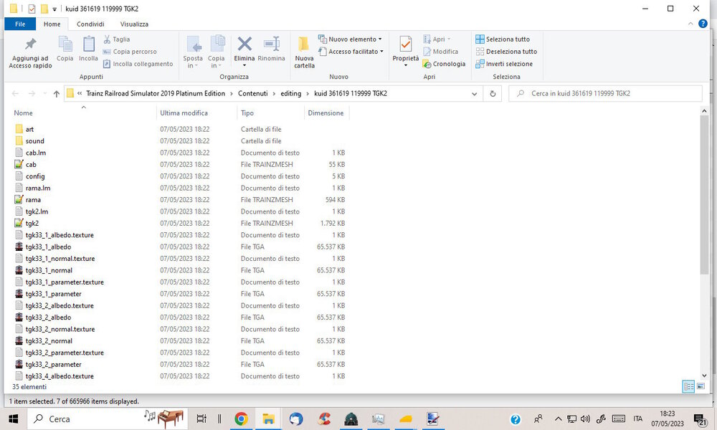Click the Cerca in kuid search field
Screen dimensions: 717x430
click(605, 94)
